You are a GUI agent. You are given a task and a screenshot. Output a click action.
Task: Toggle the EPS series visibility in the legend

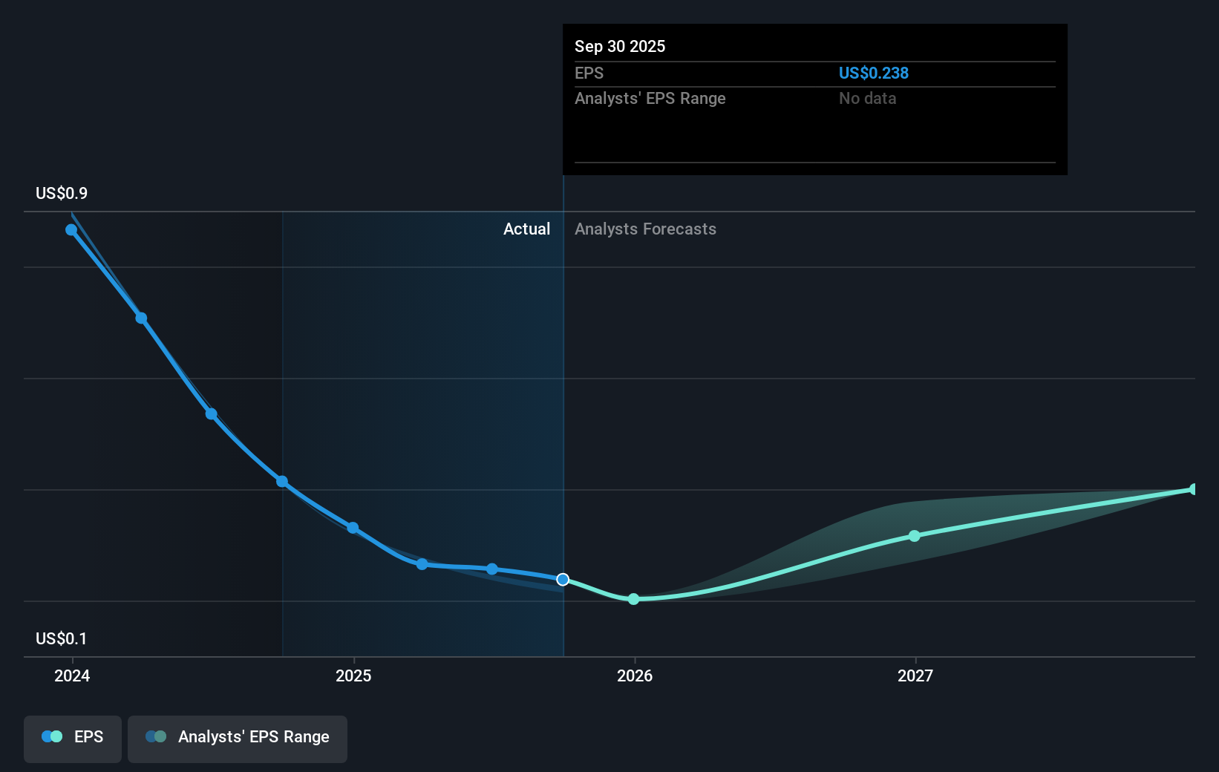point(72,736)
